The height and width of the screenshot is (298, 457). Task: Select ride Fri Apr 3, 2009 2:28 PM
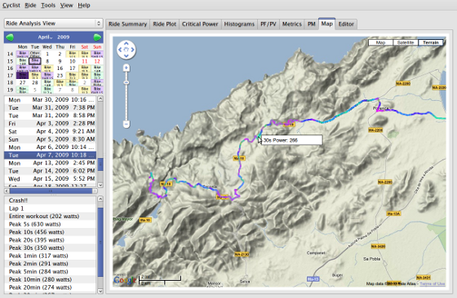[50, 123]
